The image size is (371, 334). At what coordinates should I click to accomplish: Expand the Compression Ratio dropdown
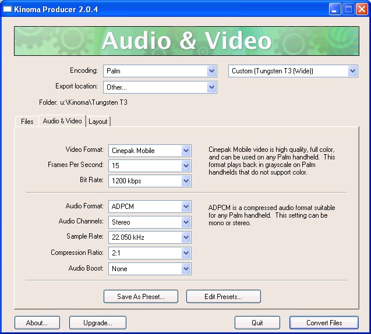(150, 253)
